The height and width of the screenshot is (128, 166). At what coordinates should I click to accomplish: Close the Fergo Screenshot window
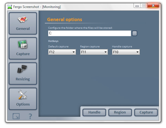tap(153, 5)
